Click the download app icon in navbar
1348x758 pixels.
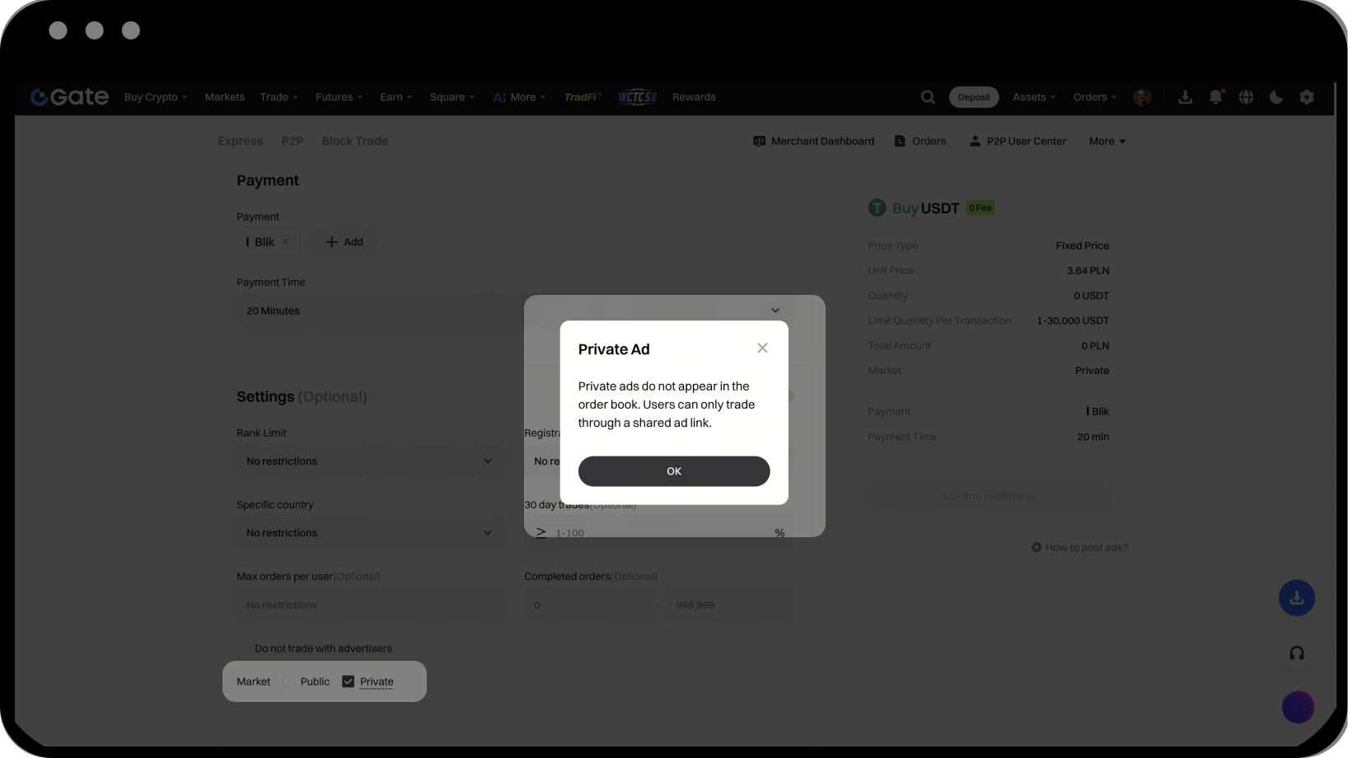pyautogui.click(x=1185, y=97)
